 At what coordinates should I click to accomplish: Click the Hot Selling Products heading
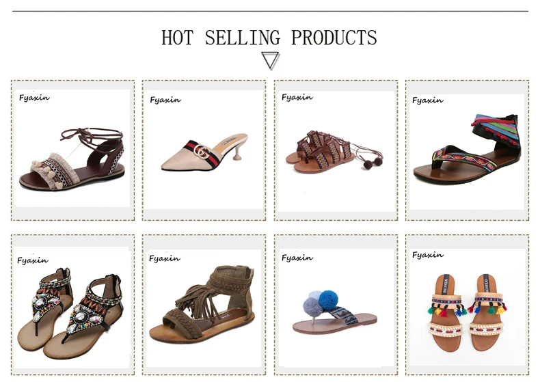269,37
